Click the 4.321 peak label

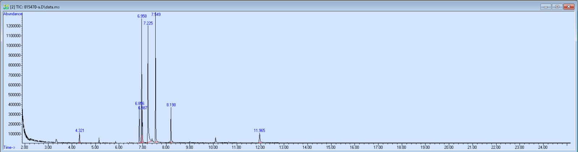pos(80,130)
